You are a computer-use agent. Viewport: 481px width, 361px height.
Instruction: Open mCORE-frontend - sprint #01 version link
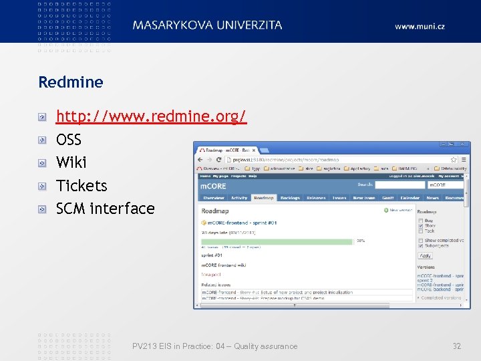tap(242, 223)
